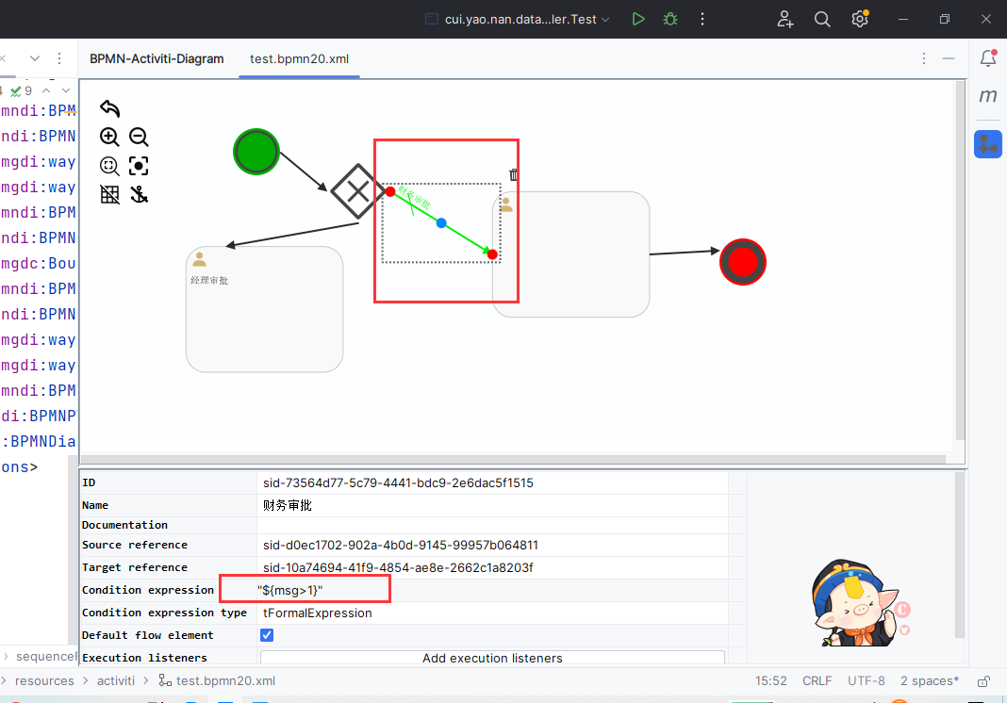Run the Test configuration with play icon

click(637, 19)
